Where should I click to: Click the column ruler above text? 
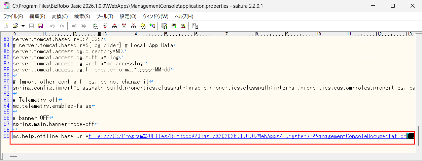click(214, 34)
